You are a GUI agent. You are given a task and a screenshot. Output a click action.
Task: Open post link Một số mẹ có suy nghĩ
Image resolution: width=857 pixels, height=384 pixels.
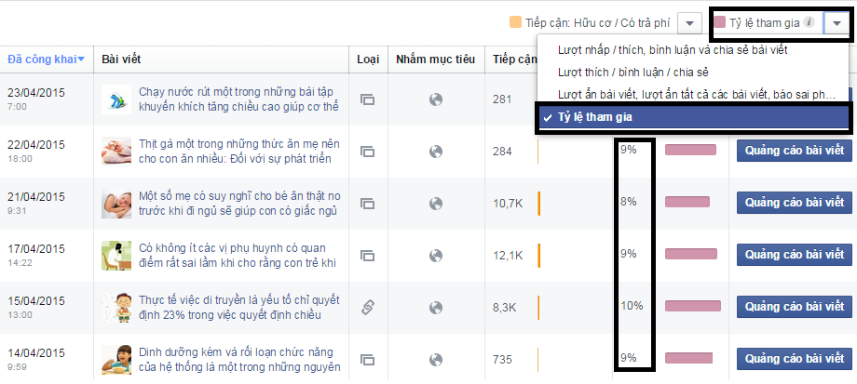(x=239, y=203)
